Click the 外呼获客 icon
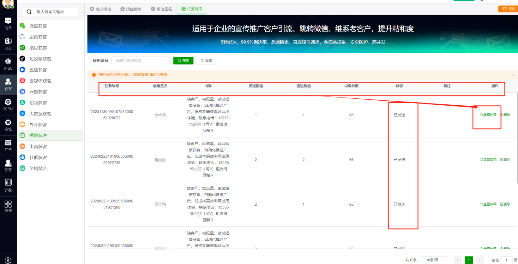 point(22,125)
